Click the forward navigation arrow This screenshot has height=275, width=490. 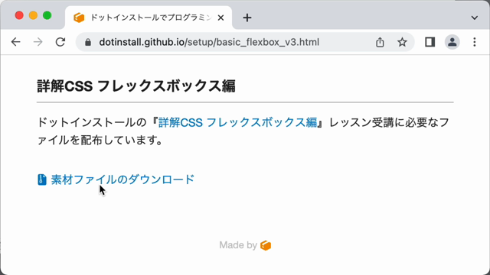coord(38,42)
